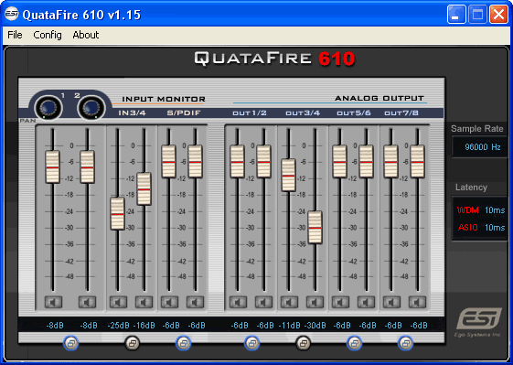
Task: Toggle stereo link for input channels 1 and 2
Action: 70,343
